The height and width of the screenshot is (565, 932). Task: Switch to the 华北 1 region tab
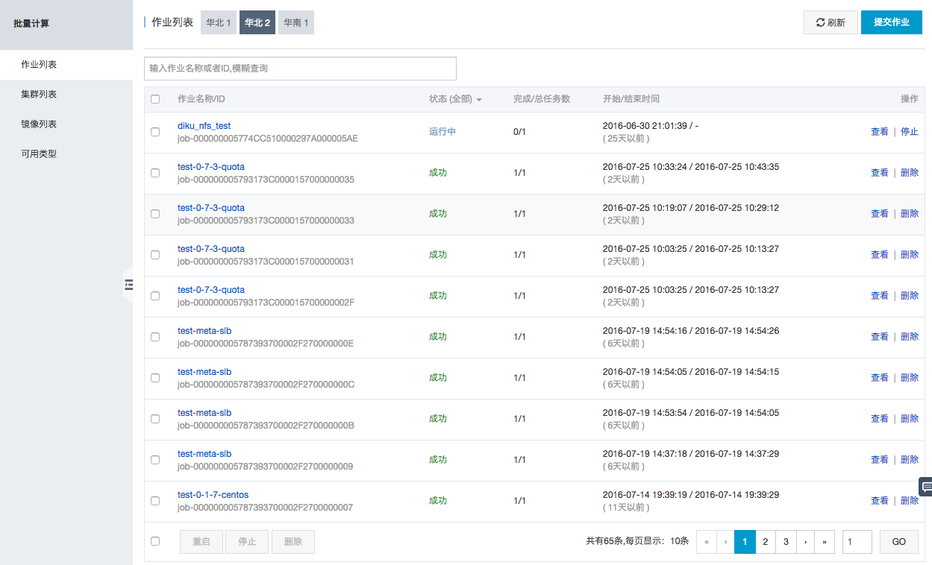[x=219, y=22]
